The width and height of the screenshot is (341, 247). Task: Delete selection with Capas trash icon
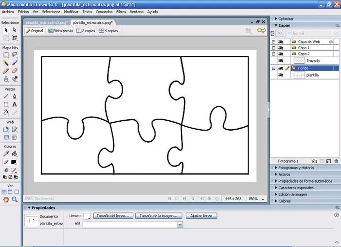(x=336, y=161)
